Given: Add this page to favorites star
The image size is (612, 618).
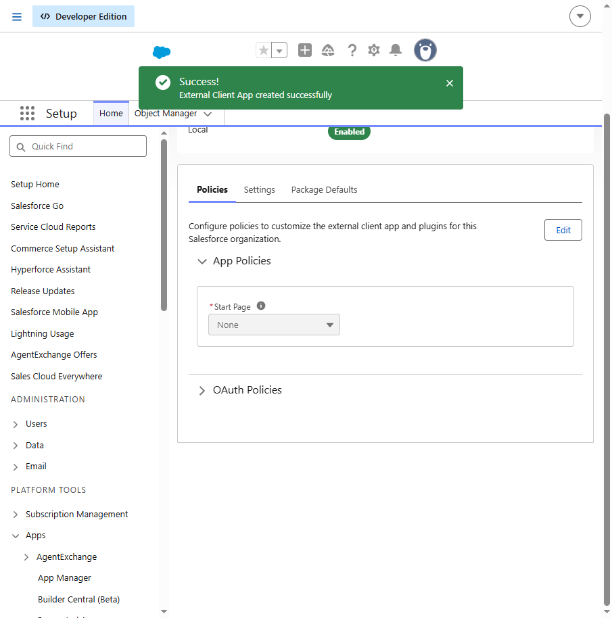Looking at the screenshot, I should click(264, 51).
